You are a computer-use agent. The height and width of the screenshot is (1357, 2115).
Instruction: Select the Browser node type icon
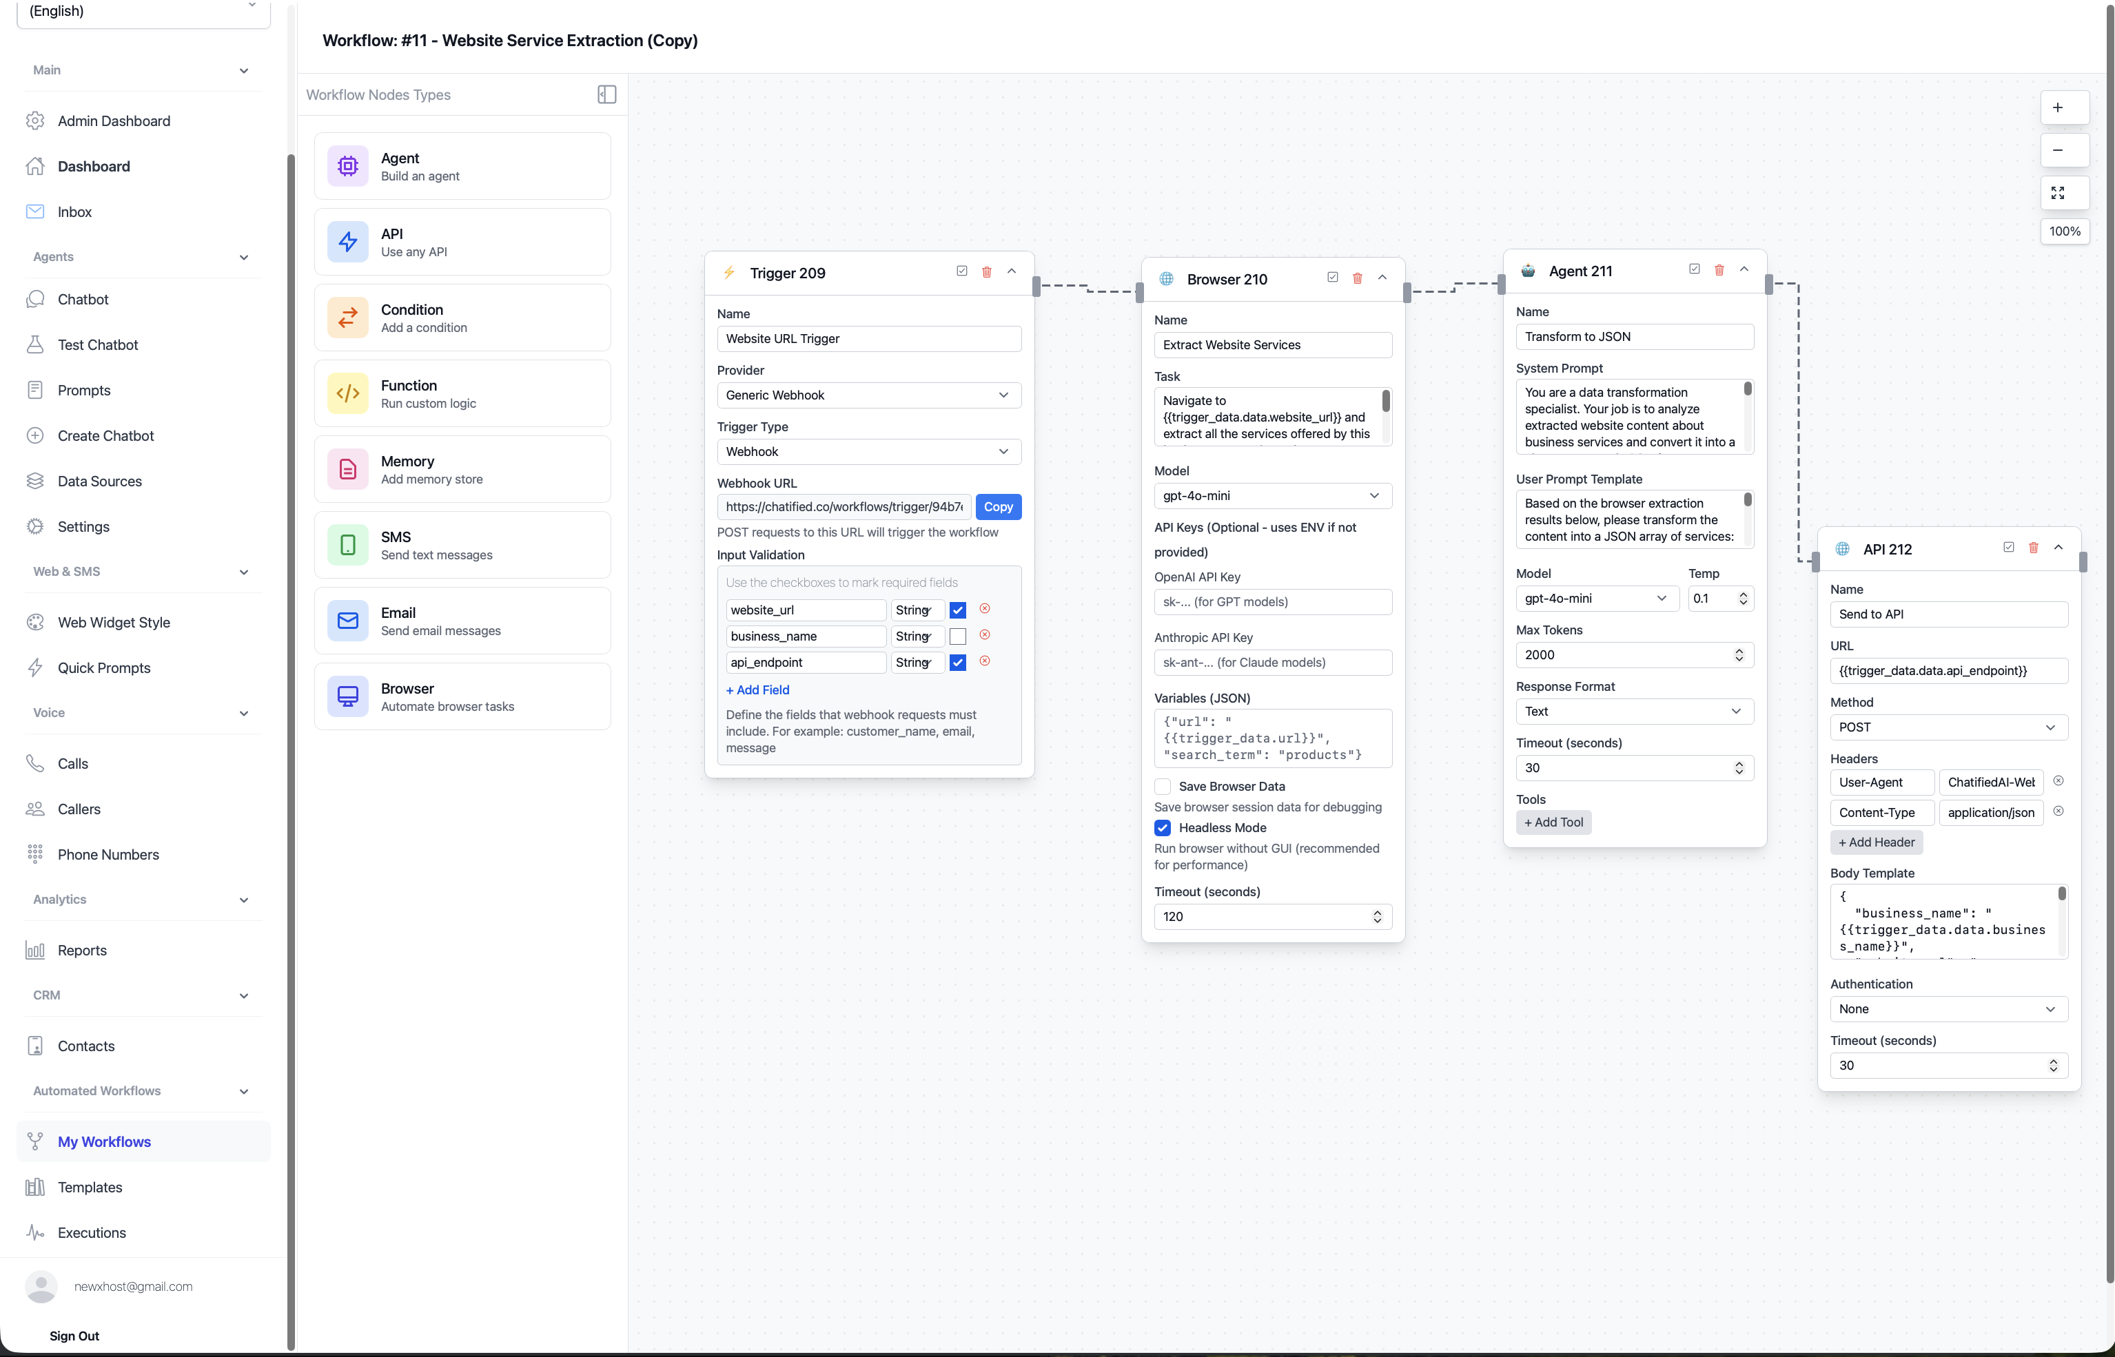347,696
